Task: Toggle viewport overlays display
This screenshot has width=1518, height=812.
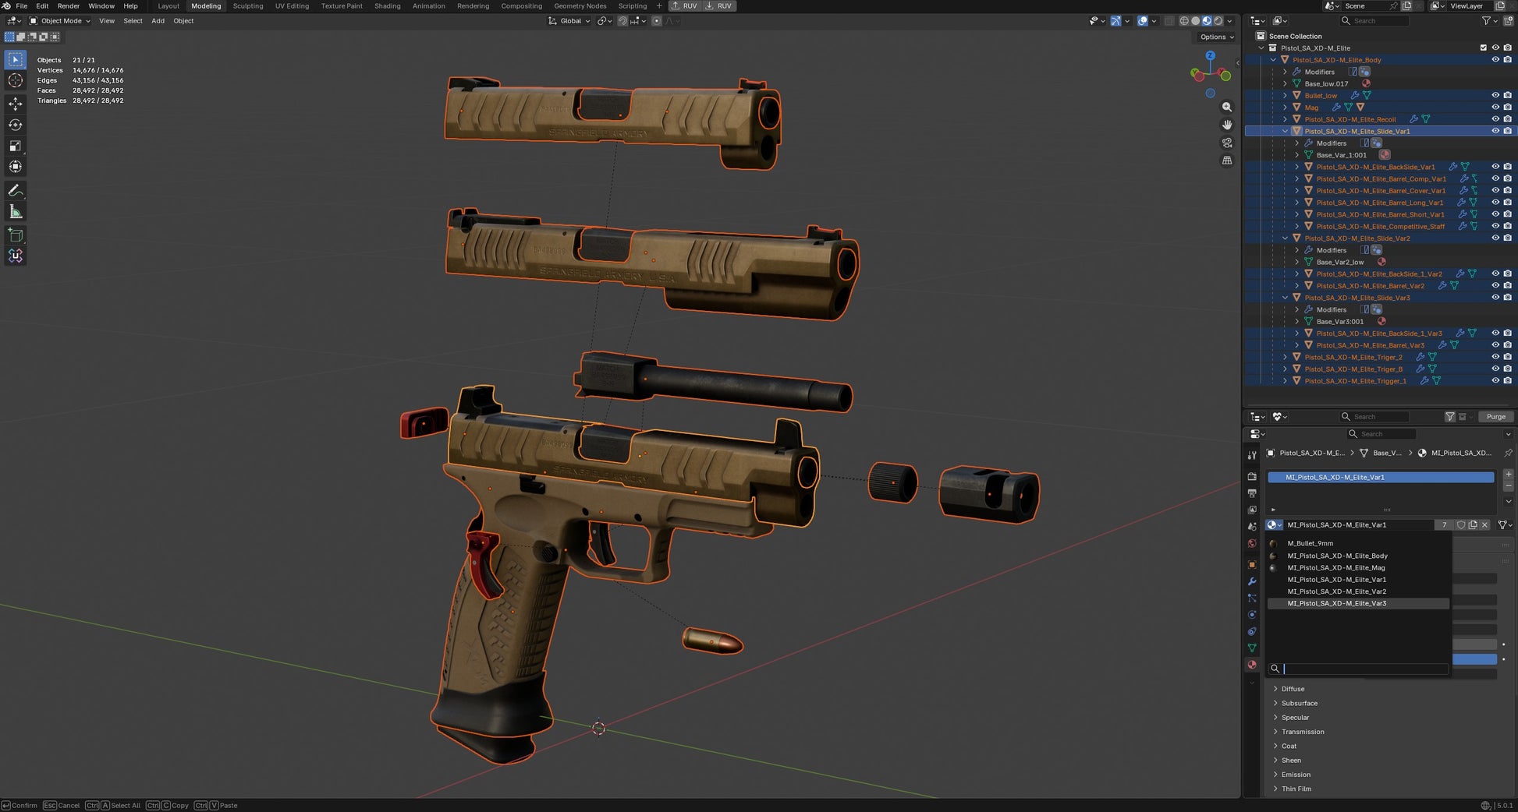Action: click(1143, 21)
